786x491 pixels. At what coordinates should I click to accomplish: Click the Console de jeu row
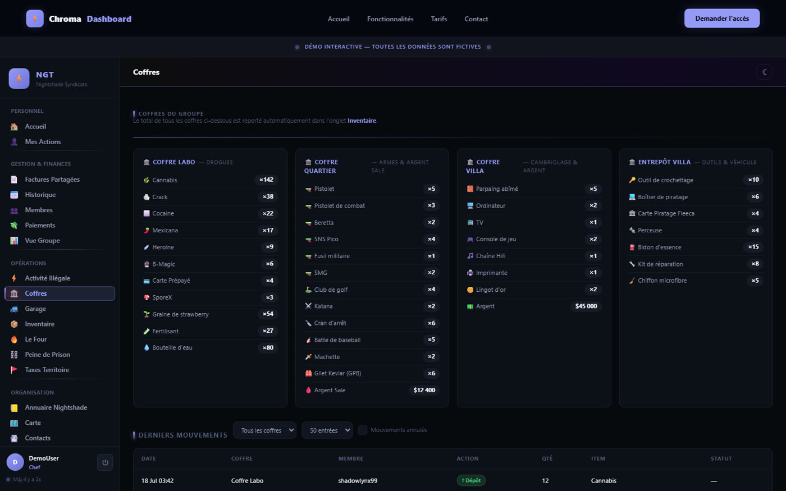(x=534, y=239)
